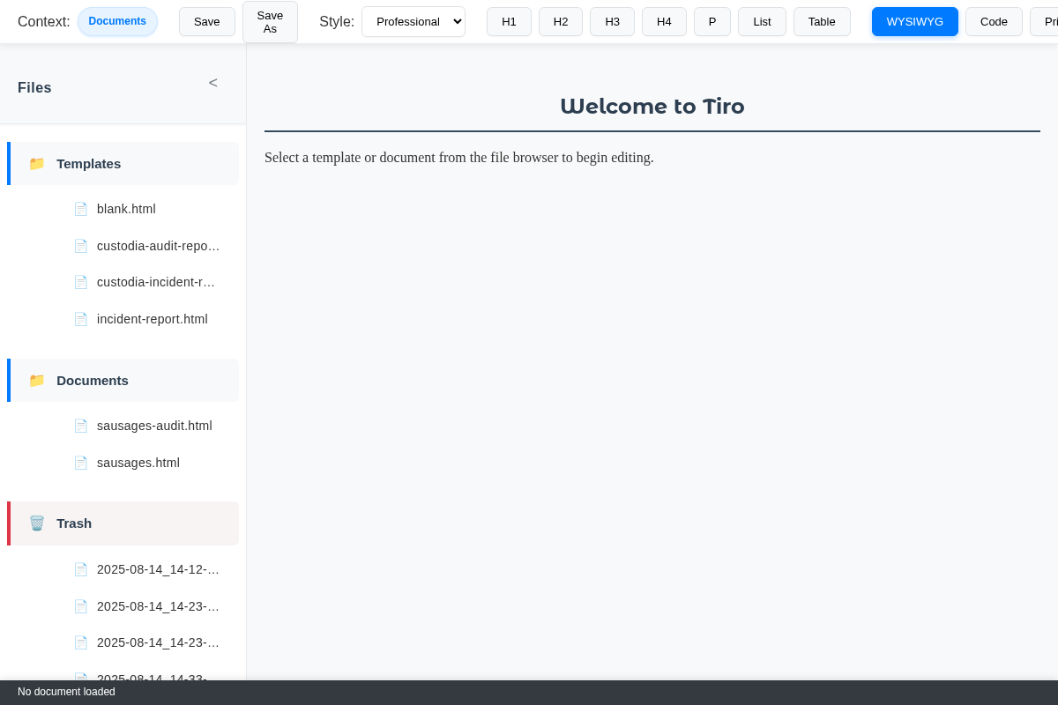Save the current document
The width and height of the screenshot is (1058, 705).
point(206,20)
